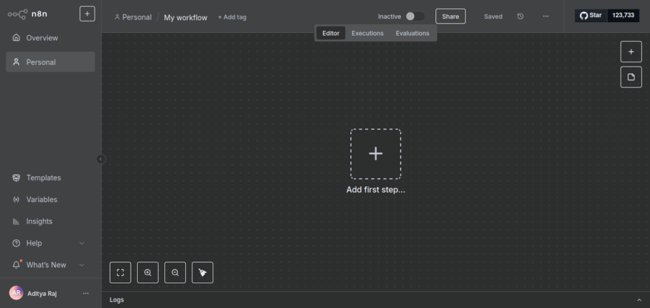Click the Add first step box

(x=376, y=154)
